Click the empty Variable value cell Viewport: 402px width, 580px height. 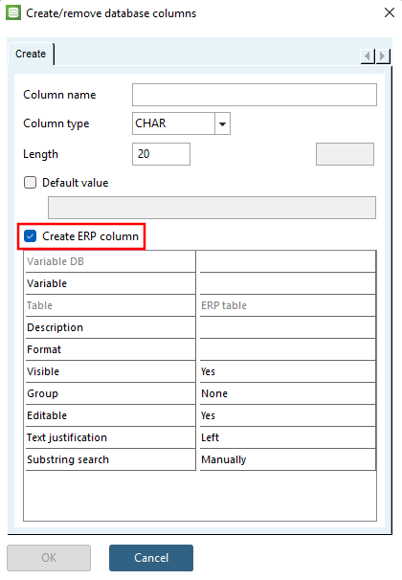coord(288,283)
